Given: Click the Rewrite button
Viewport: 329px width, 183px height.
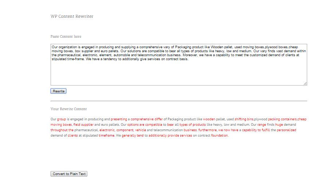Looking at the screenshot, I should click(x=58, y=91).
